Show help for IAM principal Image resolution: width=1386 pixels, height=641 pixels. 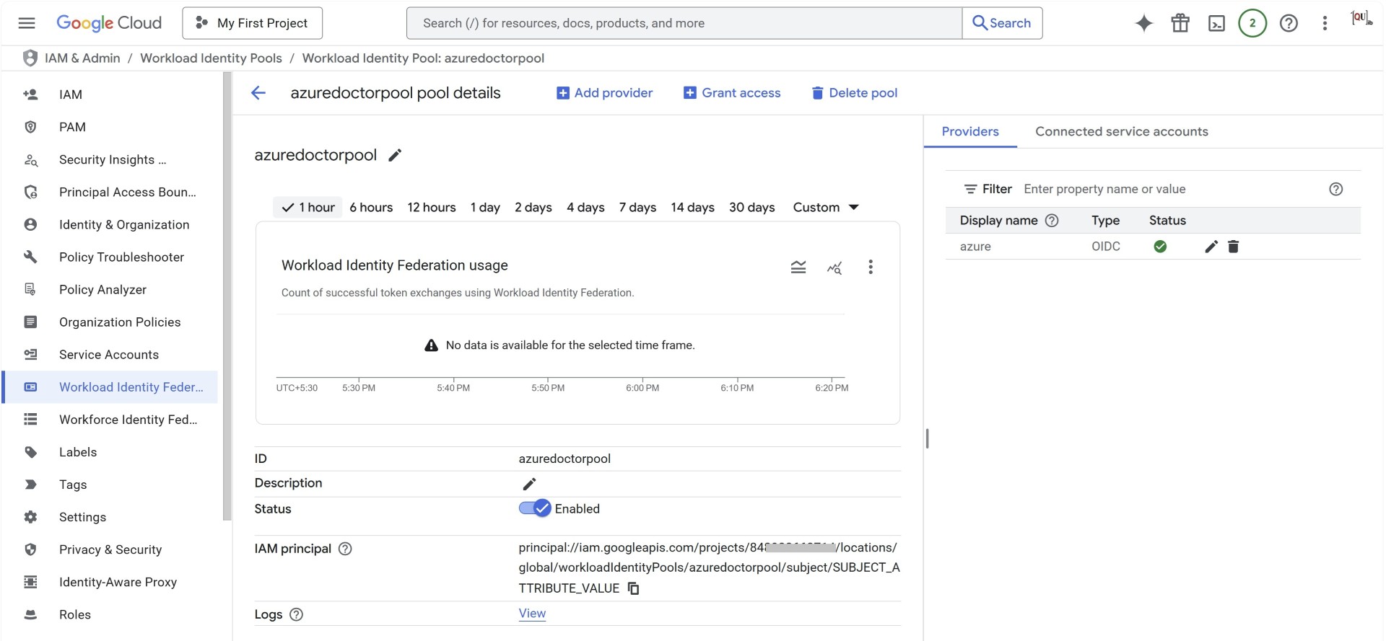coord(345,549)
